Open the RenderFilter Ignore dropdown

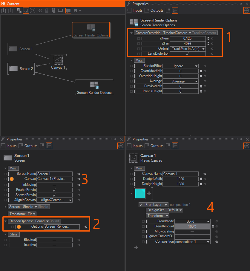click(x=180, y=66)
